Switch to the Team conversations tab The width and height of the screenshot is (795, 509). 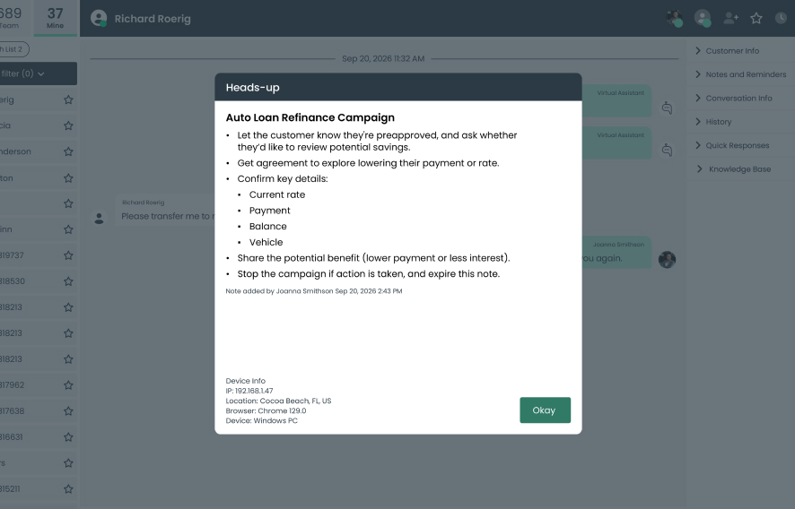click(15, 18)
